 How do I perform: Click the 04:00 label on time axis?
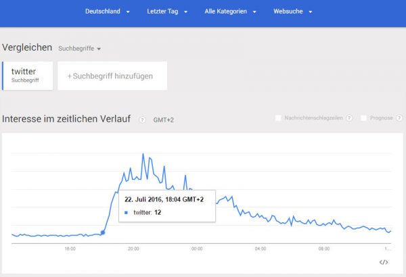point(260,249)
